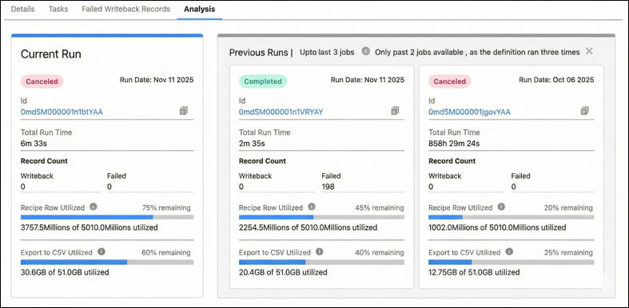Click Recipe Row bar with 75% remaining
629x308 pixels.
pos(107,217)
